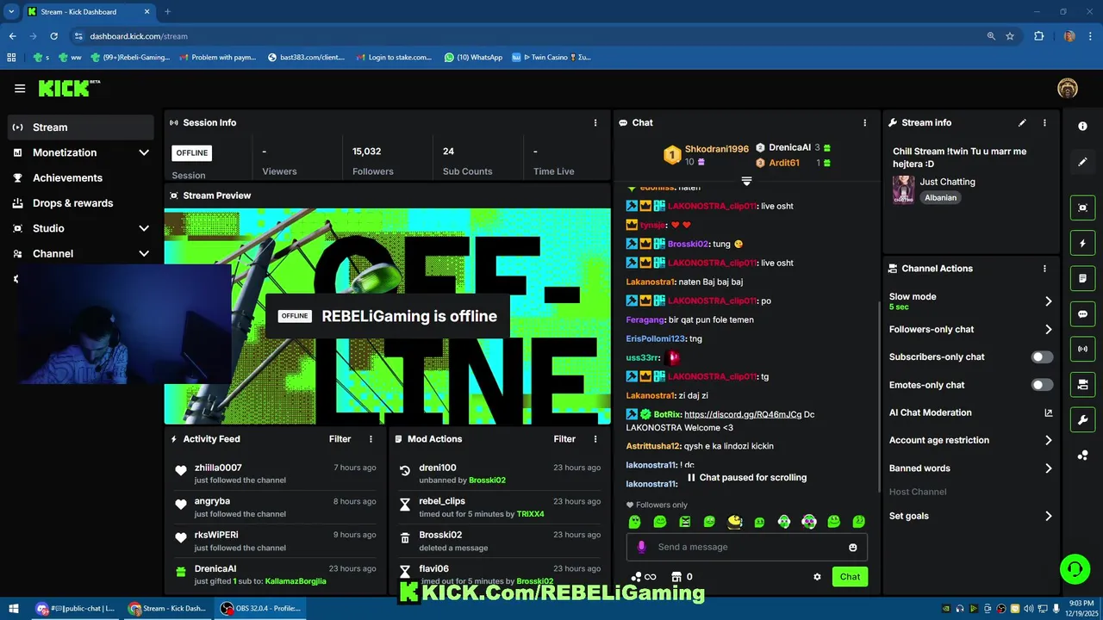Click the Albanian language tag
The image size is (1103, 620).
pos(941,197)
